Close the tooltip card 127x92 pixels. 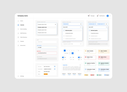tap(80, 65)
